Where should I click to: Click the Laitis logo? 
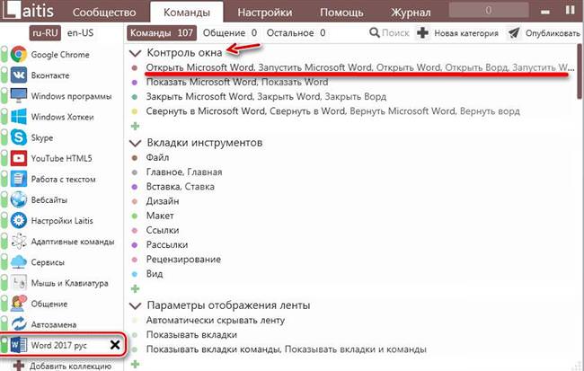27,11
